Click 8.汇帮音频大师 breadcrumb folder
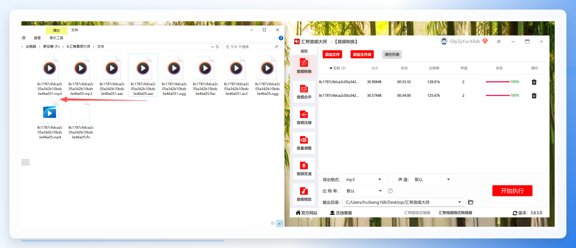The image size is (576, 248). tap(78, 47)
